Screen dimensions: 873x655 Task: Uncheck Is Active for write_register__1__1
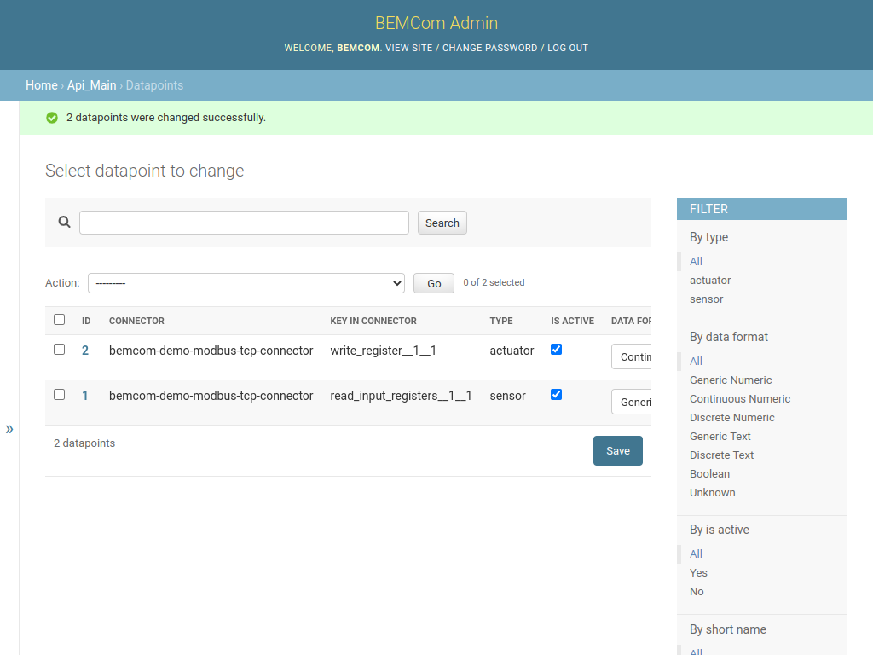(556, 349)
